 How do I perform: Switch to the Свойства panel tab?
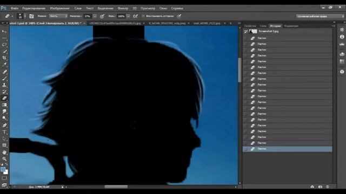250,26
